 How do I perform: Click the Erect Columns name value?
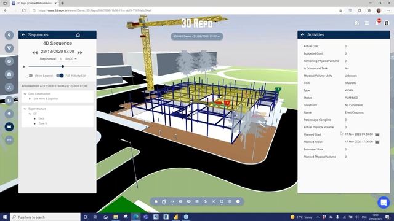[x=354, y=112]
